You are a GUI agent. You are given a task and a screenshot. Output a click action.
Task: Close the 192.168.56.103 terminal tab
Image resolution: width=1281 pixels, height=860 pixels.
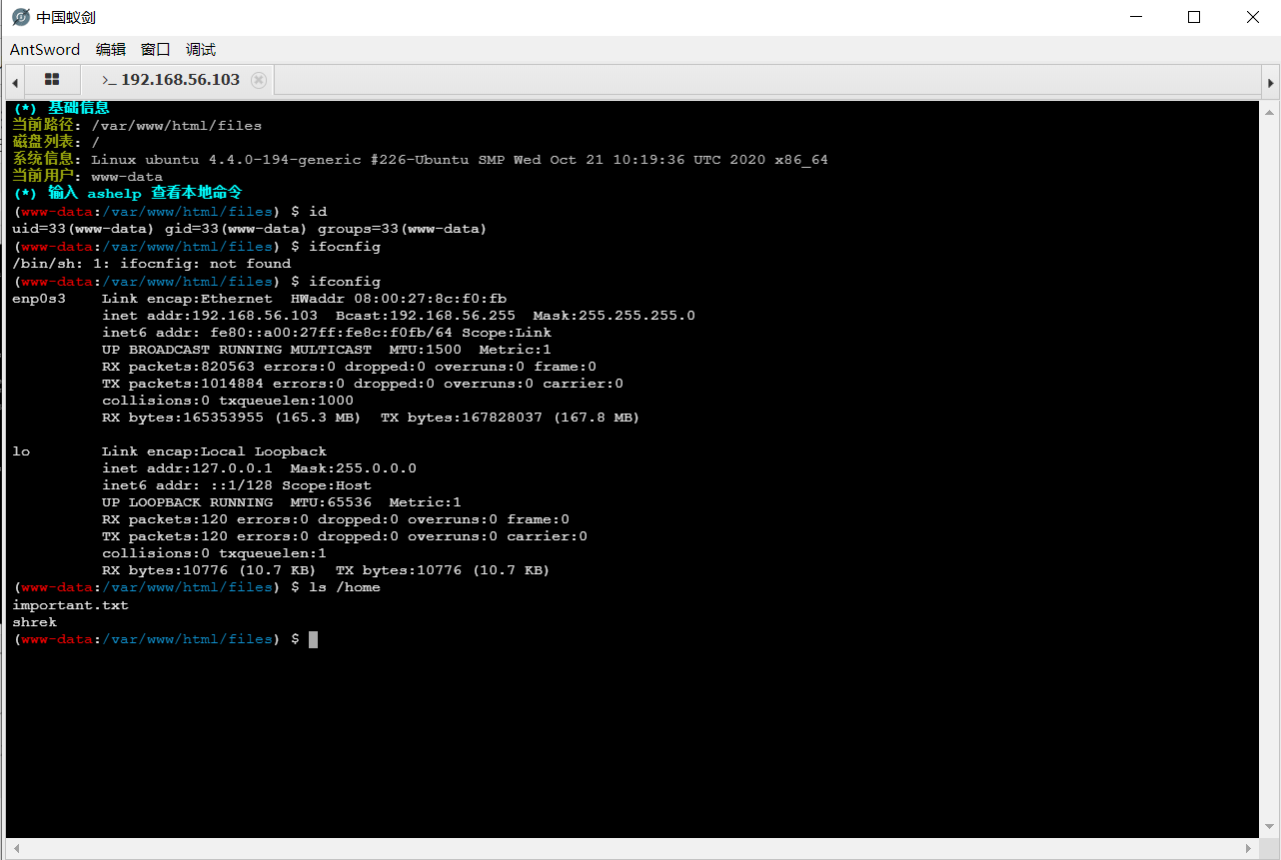258,79
